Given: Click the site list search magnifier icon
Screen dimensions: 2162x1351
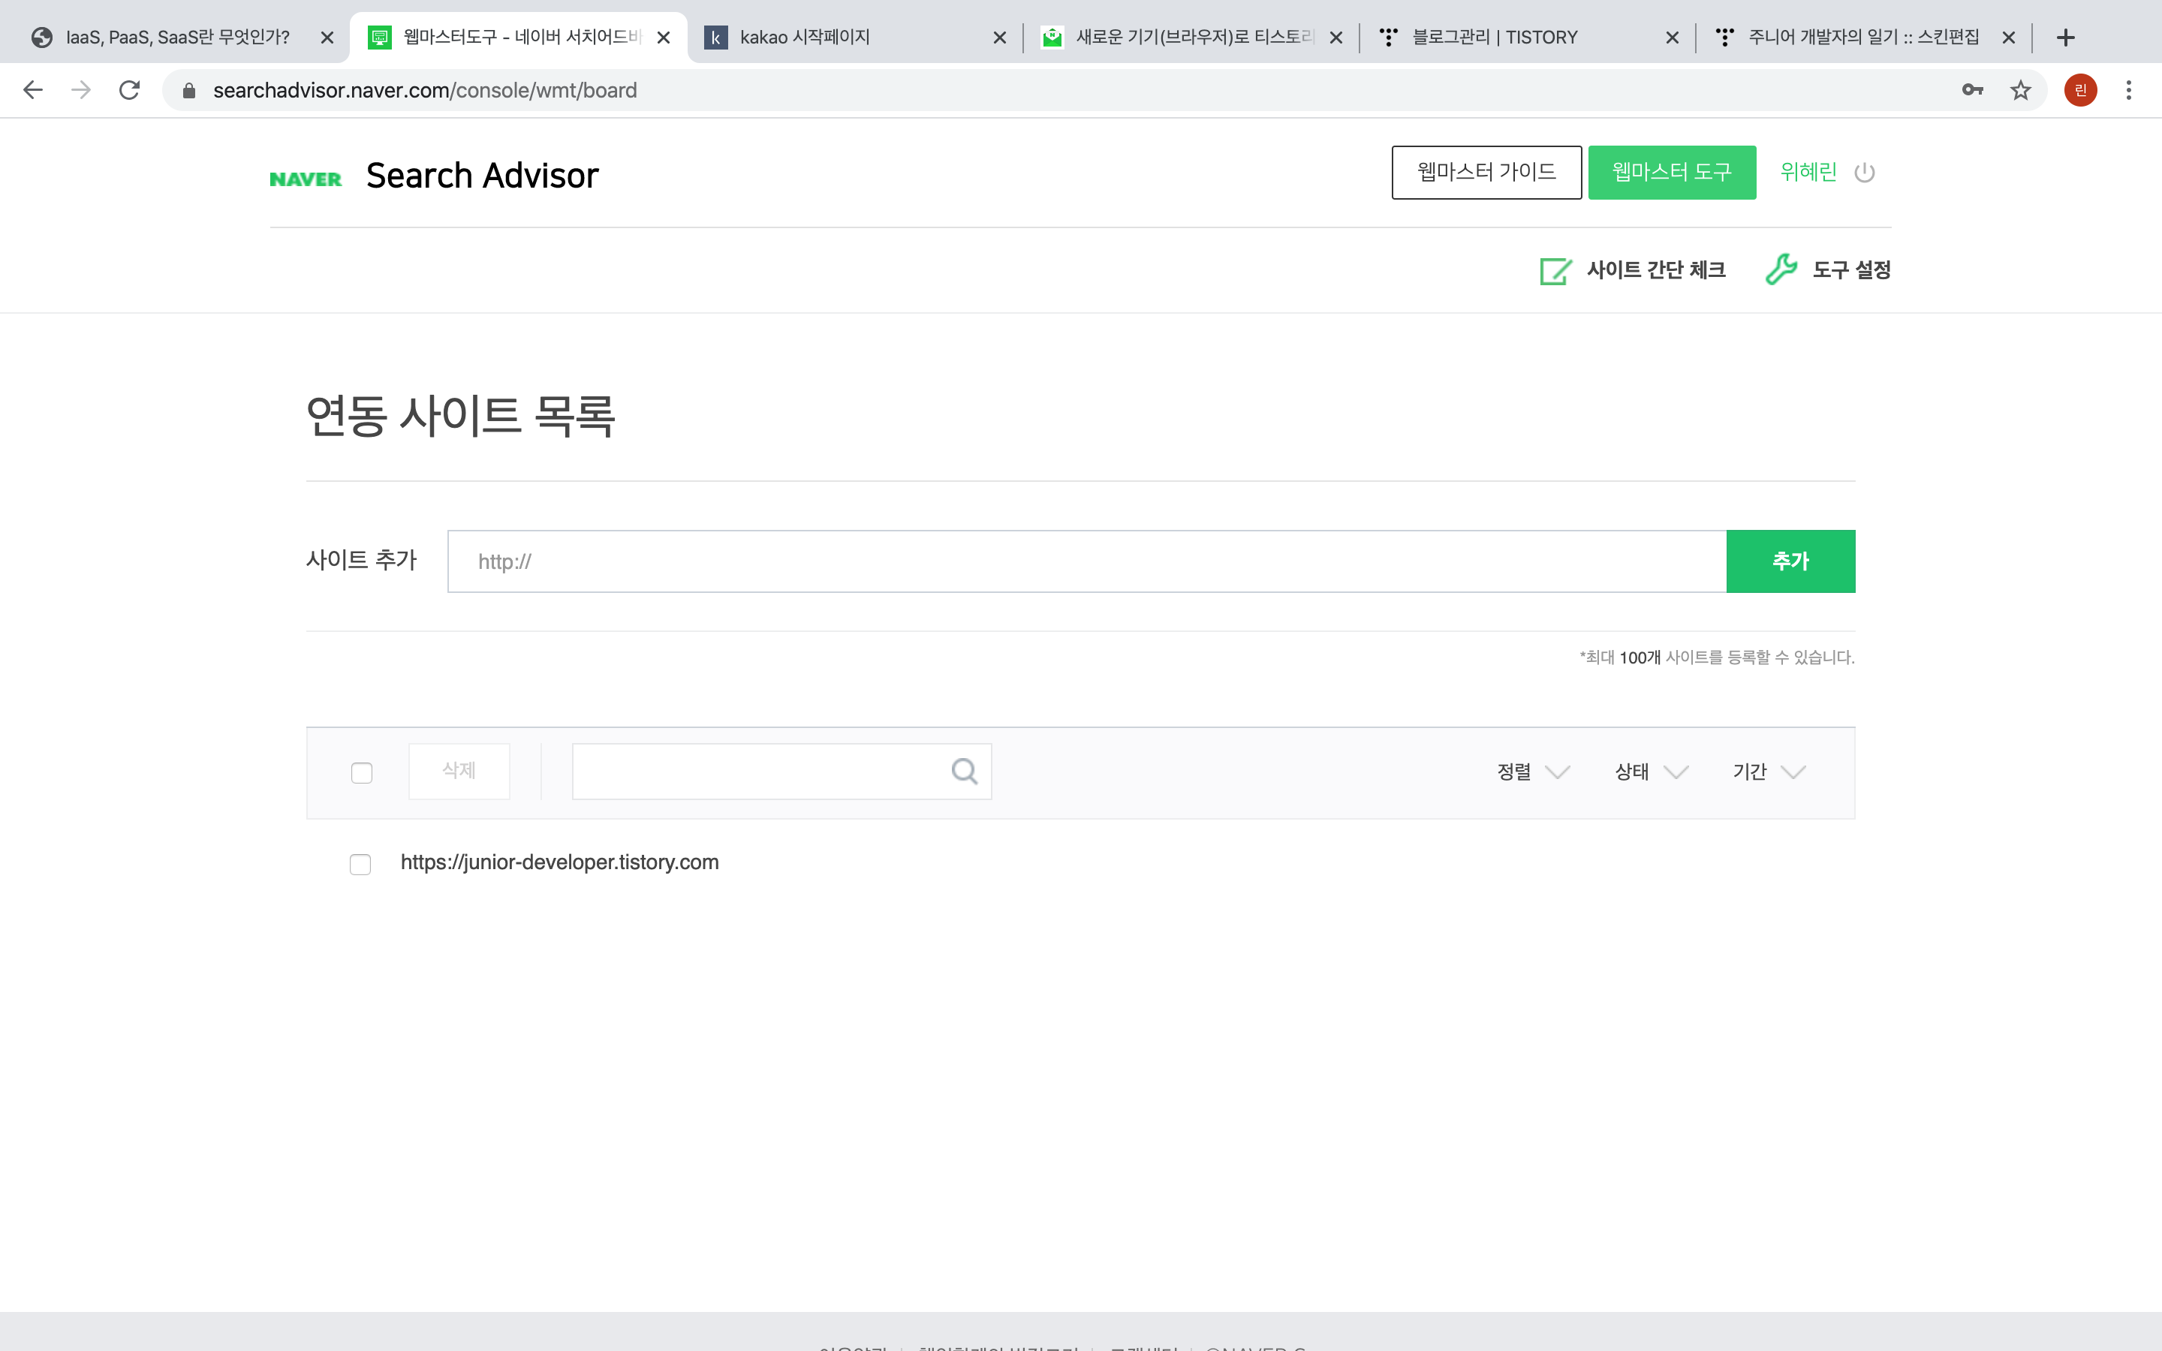Looking at the screenshot, I should click(964, 771).
